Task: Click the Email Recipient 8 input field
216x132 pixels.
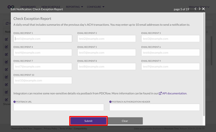Action: click(107, 66)
